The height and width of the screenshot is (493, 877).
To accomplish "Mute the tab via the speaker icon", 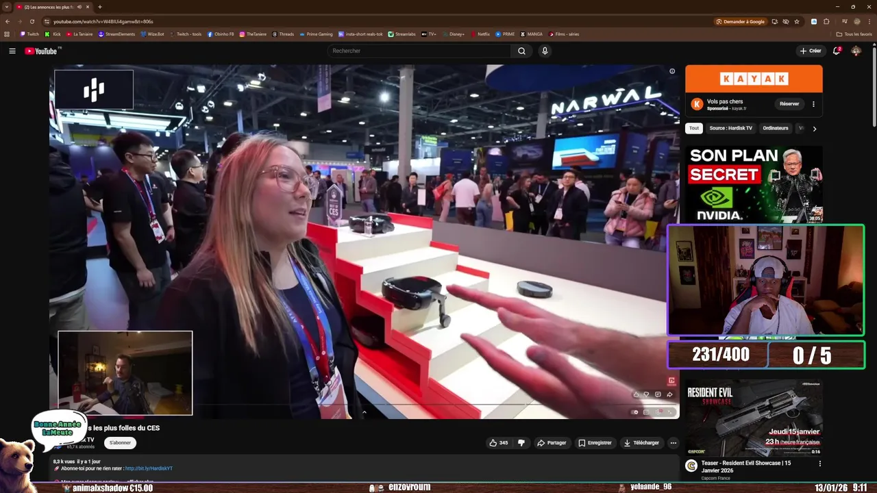I will (x=79, y=7).
